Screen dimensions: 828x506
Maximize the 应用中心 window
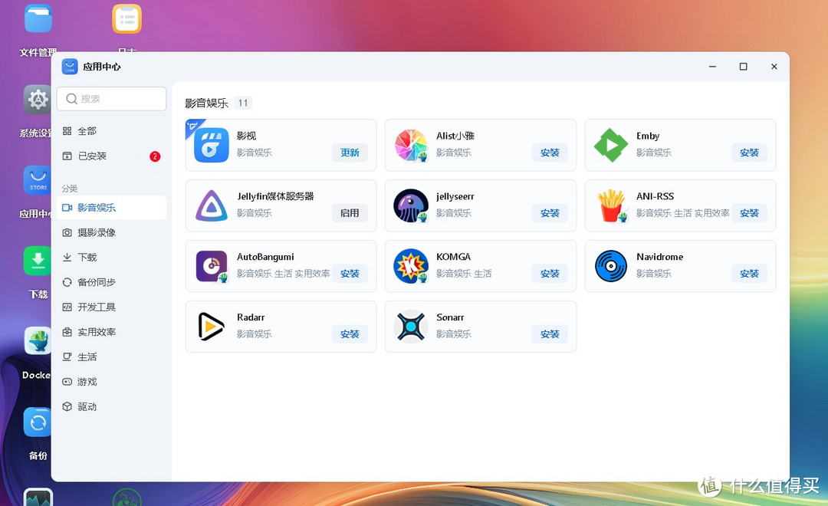click(743, 67)
